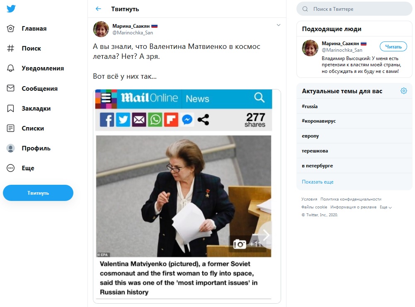Click the bell icon for Уведомления
This screenshot has width=415, height=307.
click(11, 68)
